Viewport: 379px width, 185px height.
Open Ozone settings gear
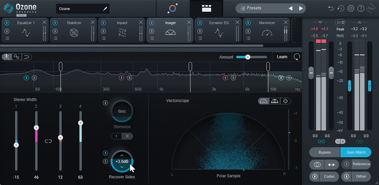351,8
